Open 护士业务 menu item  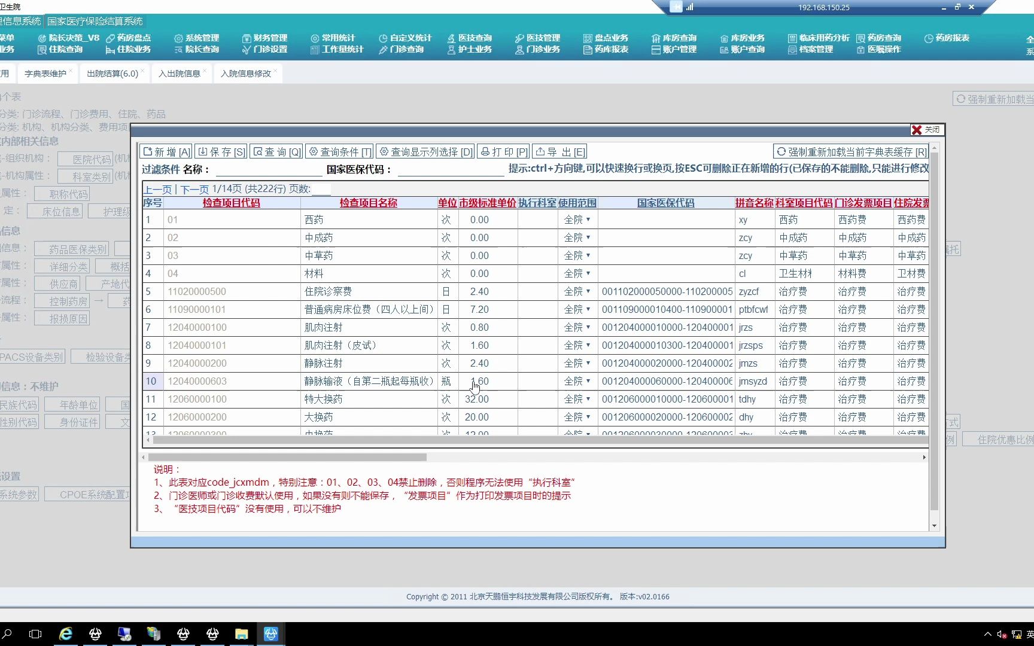[470, 49]
